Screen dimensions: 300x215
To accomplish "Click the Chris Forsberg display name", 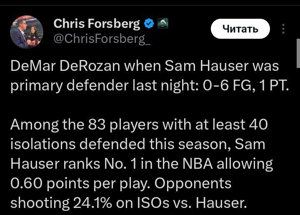I will (x=97, y=24).
